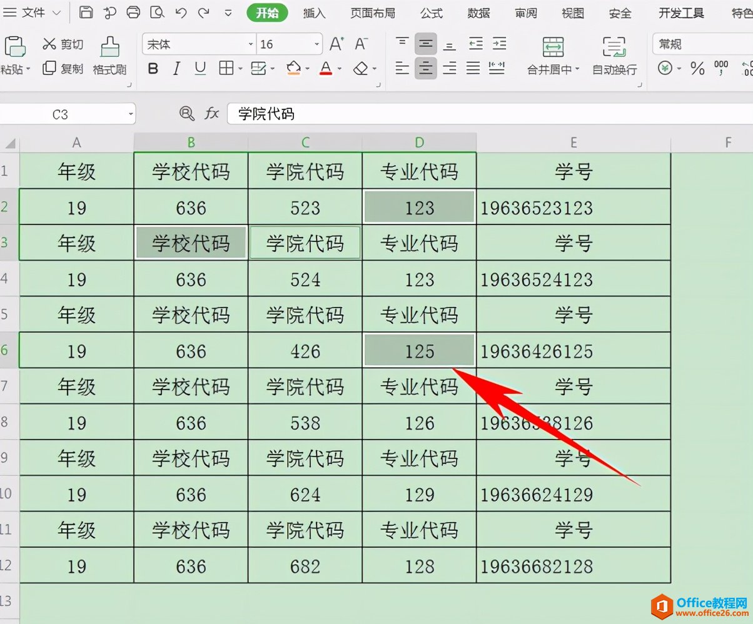Click the Distributed alignment icon
753x624 pixels.
tap(497, 68)
